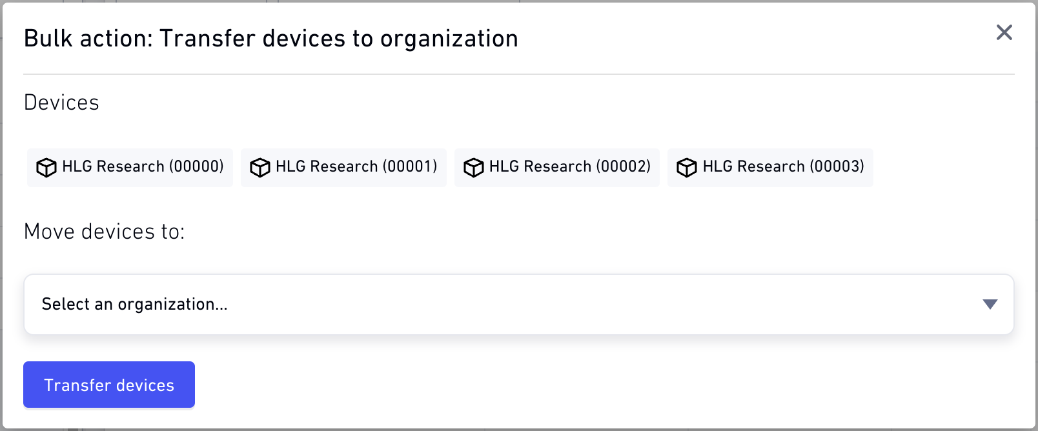Click the 'Bulk action:' text in the header
1038x431 pixels.
[88, 39]
